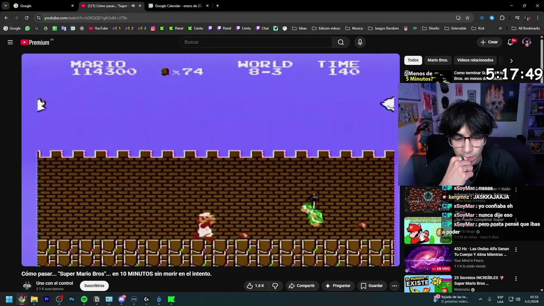Mute the YouTube tab via speaker icon

tap(133, 6)
